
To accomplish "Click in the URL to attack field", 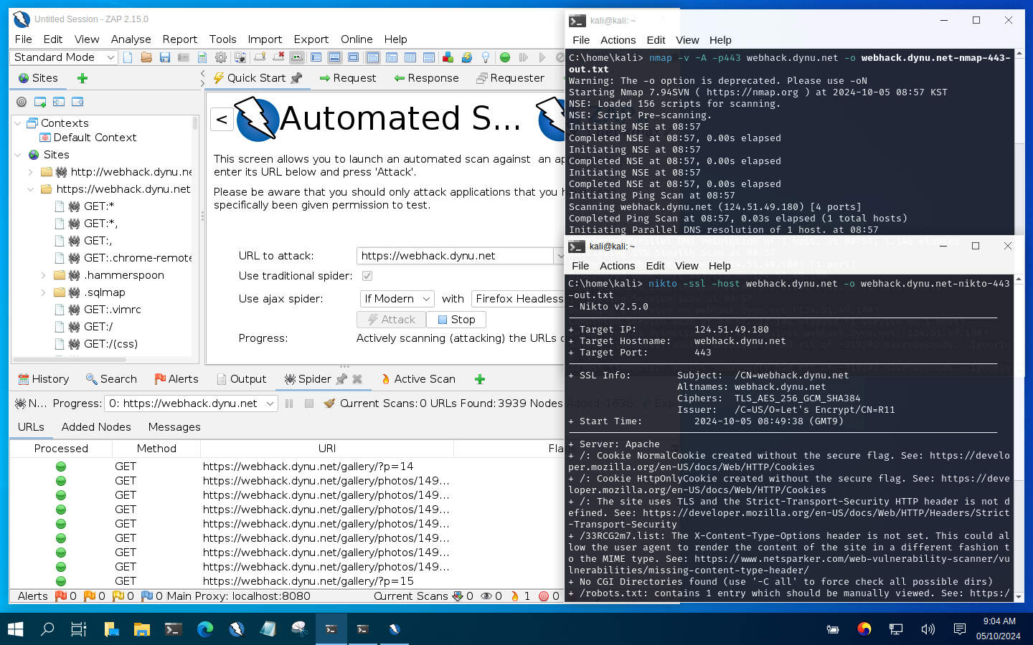I will 455,256.
